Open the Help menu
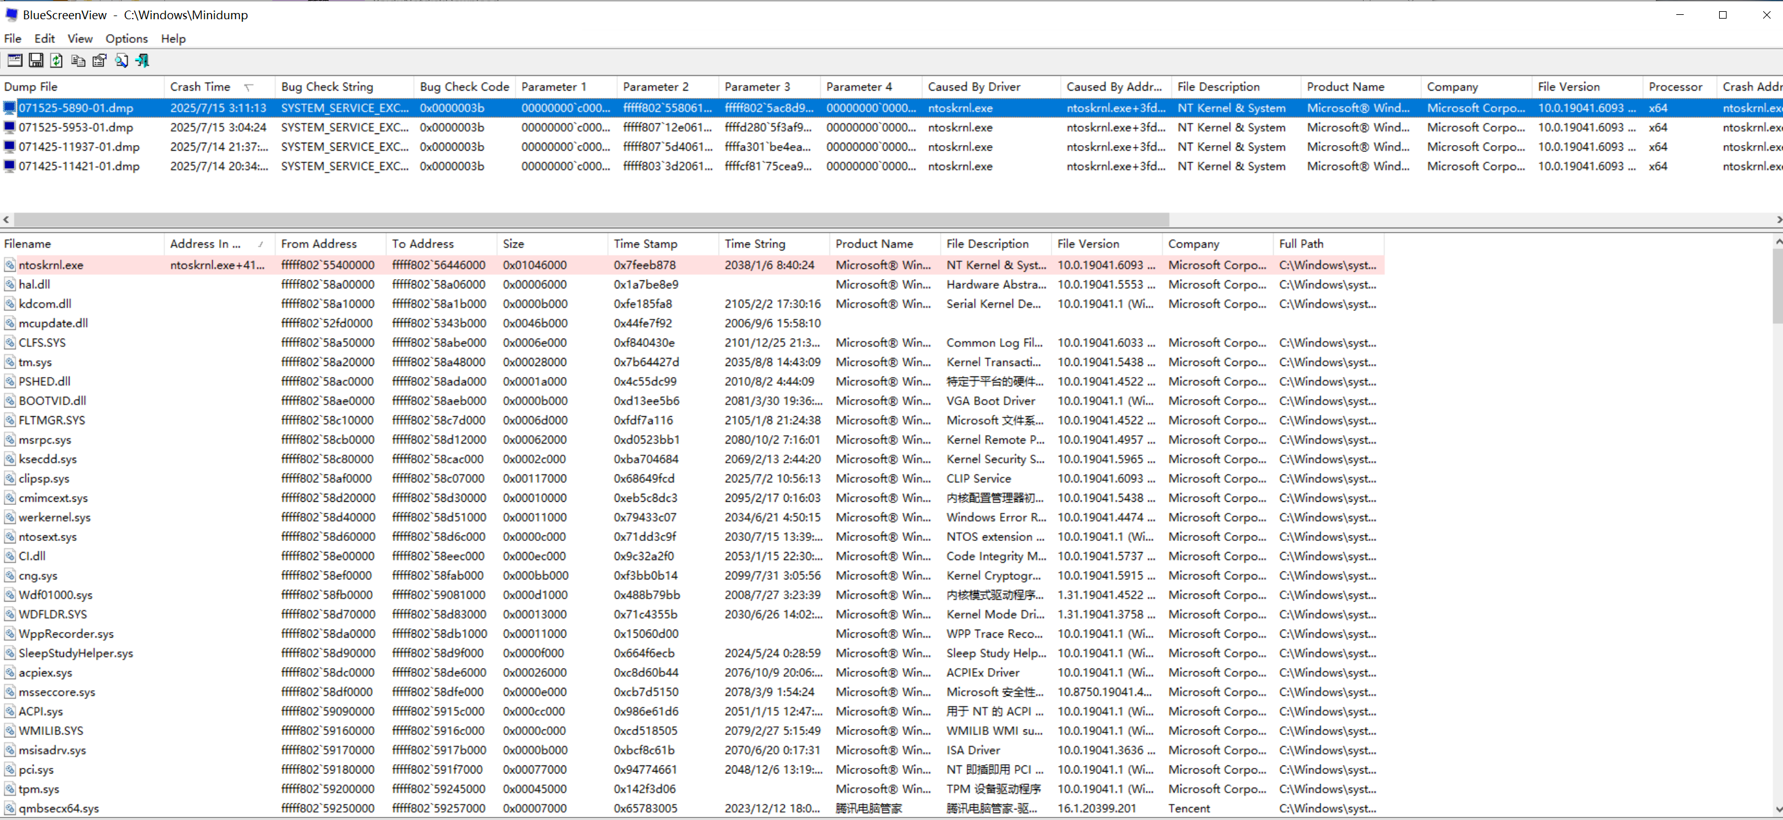Screen dimensions: 1783x820 (172, 38)
